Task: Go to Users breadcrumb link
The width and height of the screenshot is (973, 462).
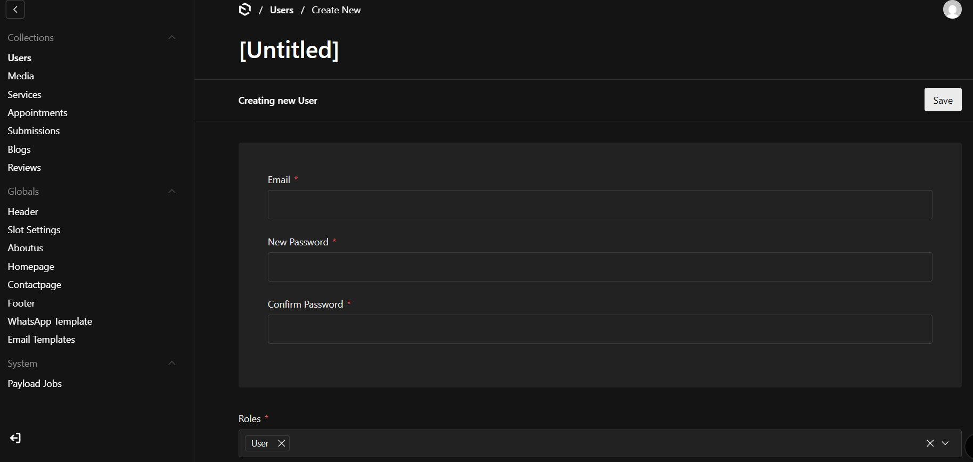Action: click(281, 10)
